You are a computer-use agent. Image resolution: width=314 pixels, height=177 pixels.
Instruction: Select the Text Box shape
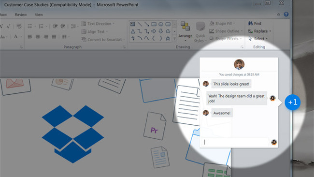(x=132, y=24)
